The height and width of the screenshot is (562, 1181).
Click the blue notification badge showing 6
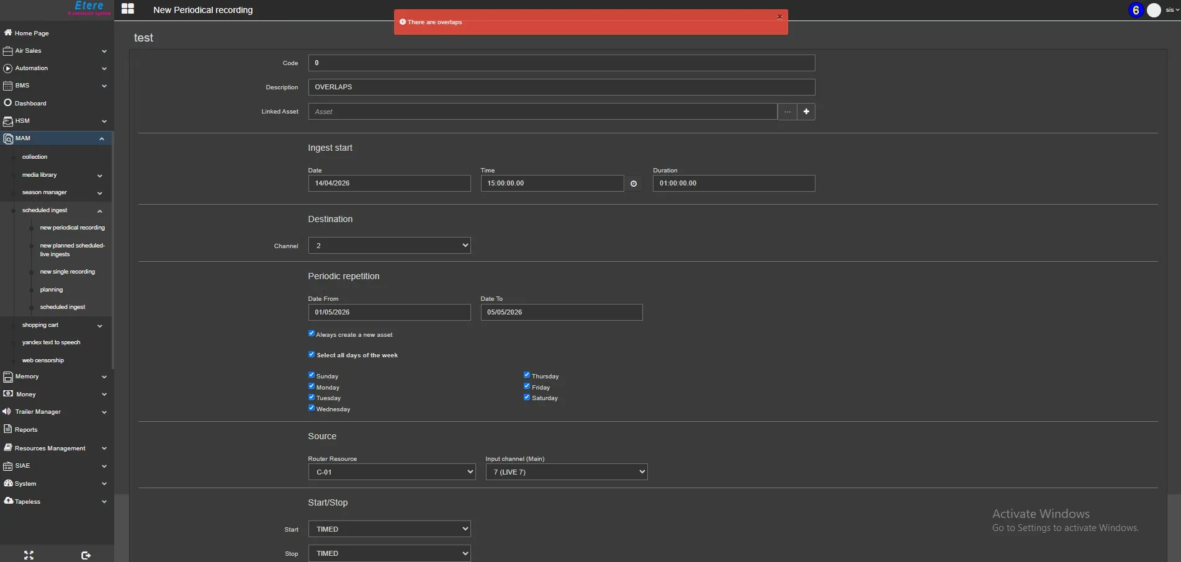[1136, 10]
